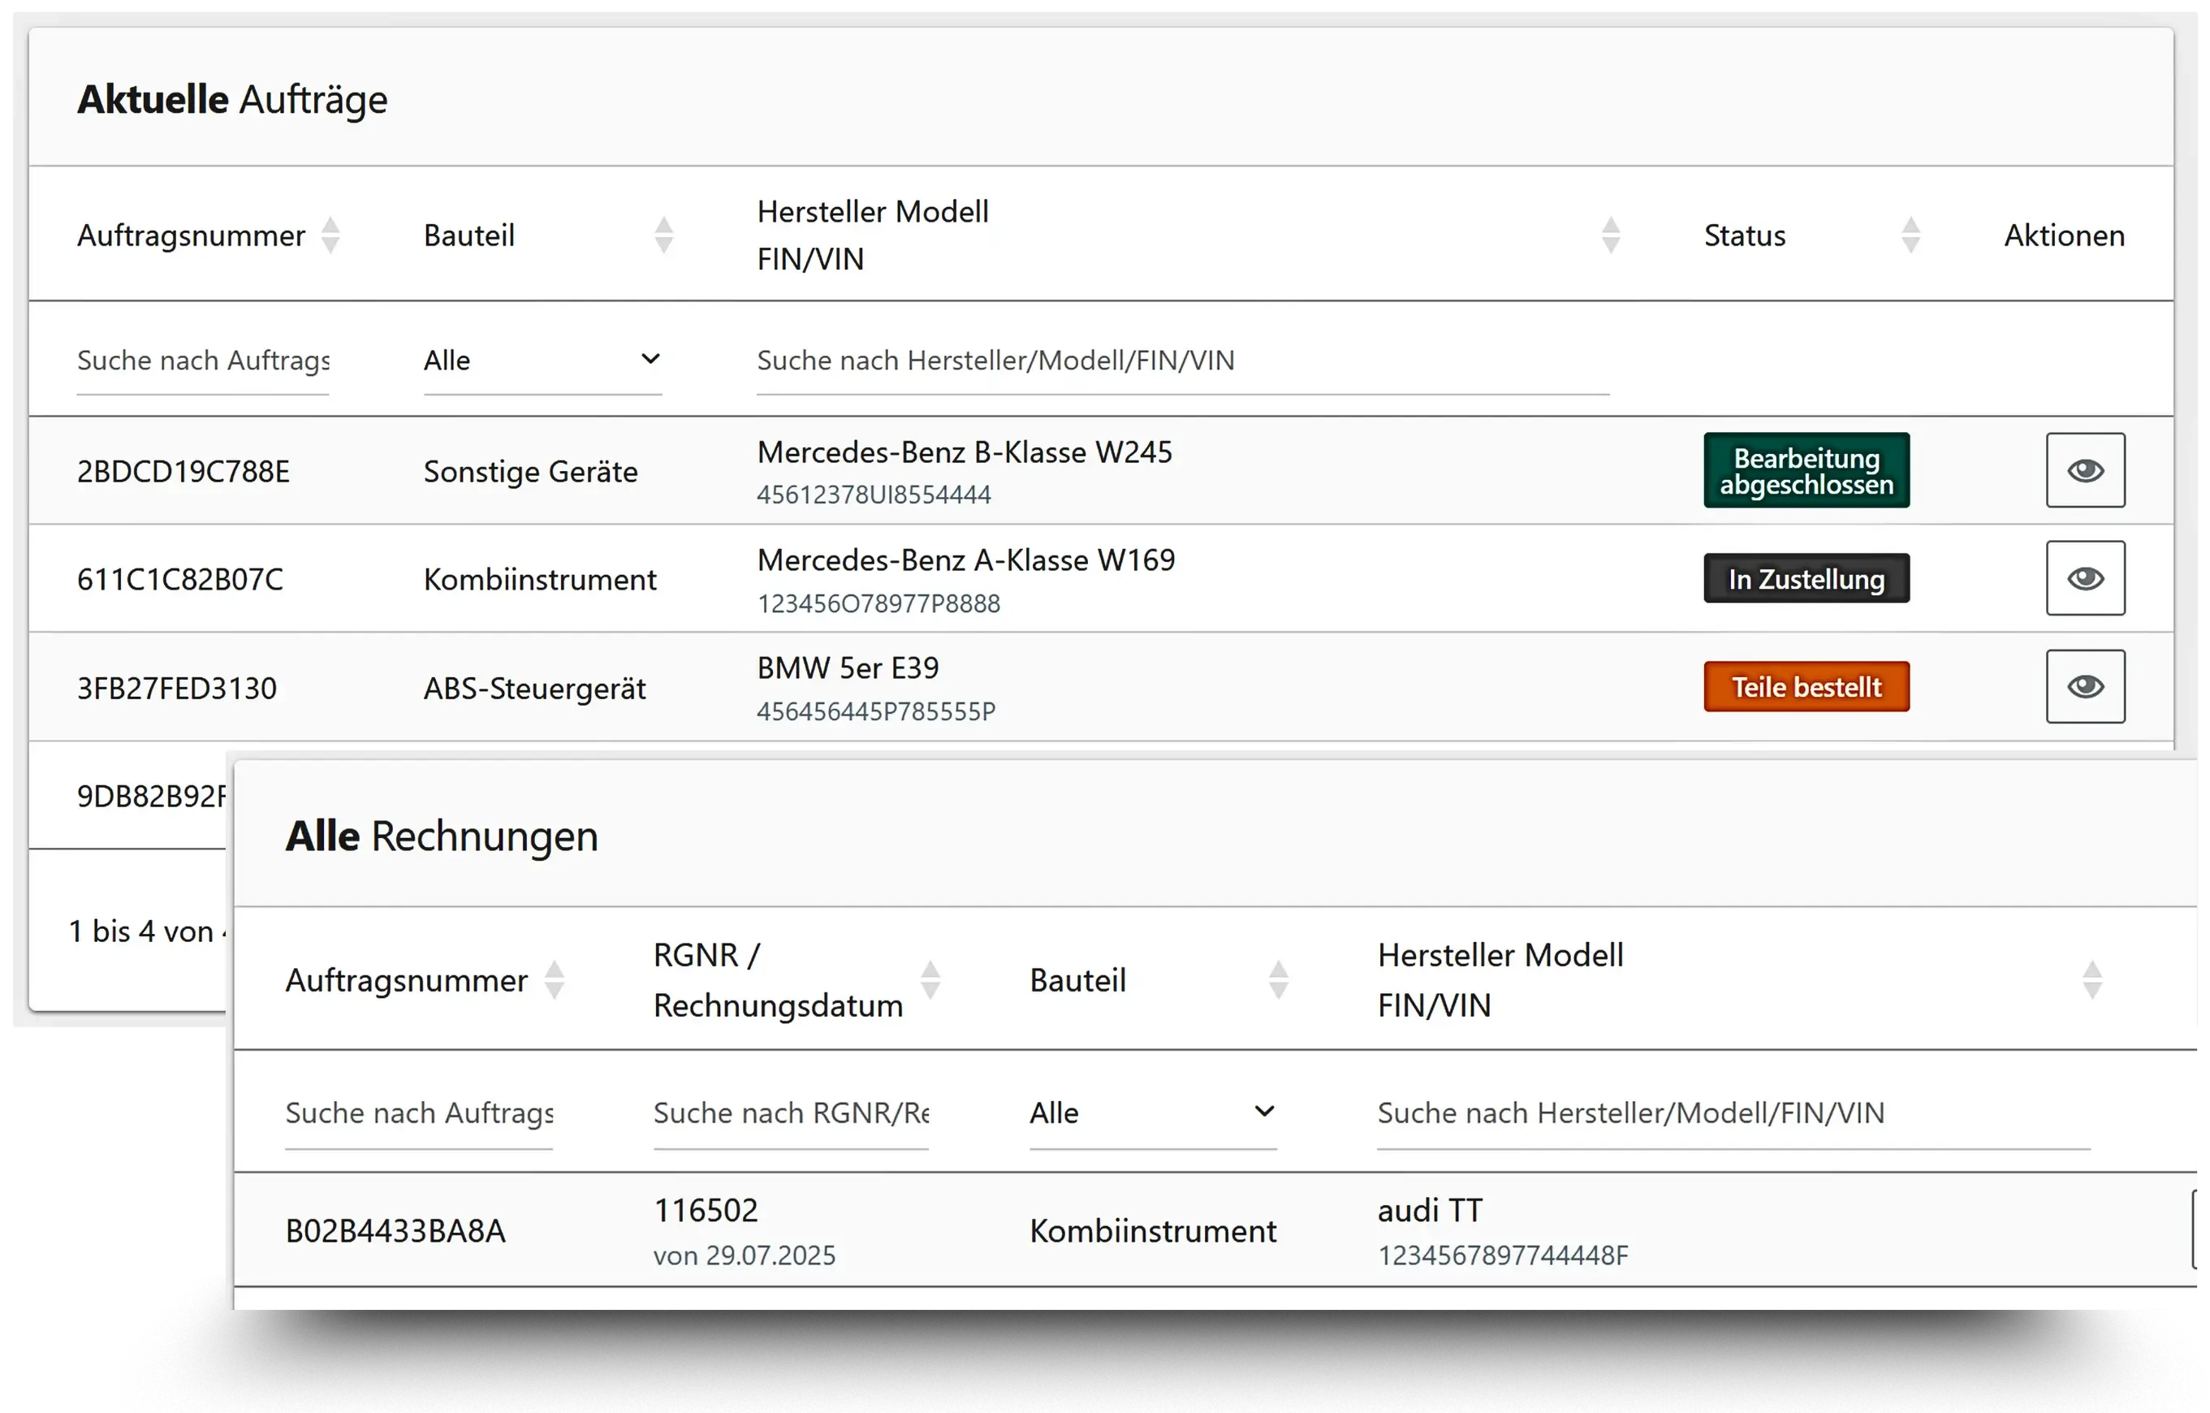The width and height of the screenshot is (2210, 1413).
Task: Select invoice order B02B4433BA8A
Action: pyautogui.click(x=395, y=1230)
